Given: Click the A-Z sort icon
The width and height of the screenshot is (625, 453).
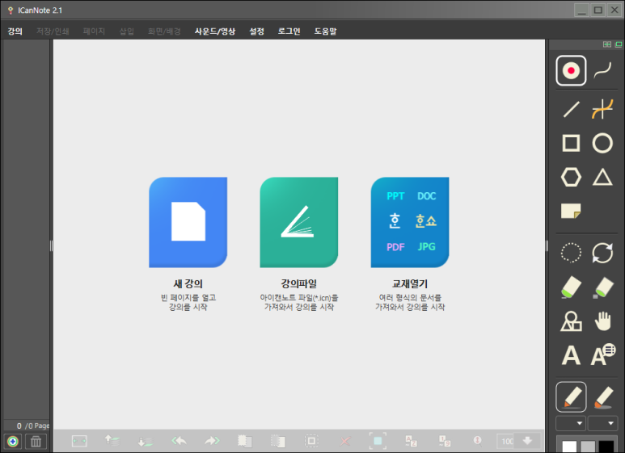Looking at the screenshot, I should point(411,441).
